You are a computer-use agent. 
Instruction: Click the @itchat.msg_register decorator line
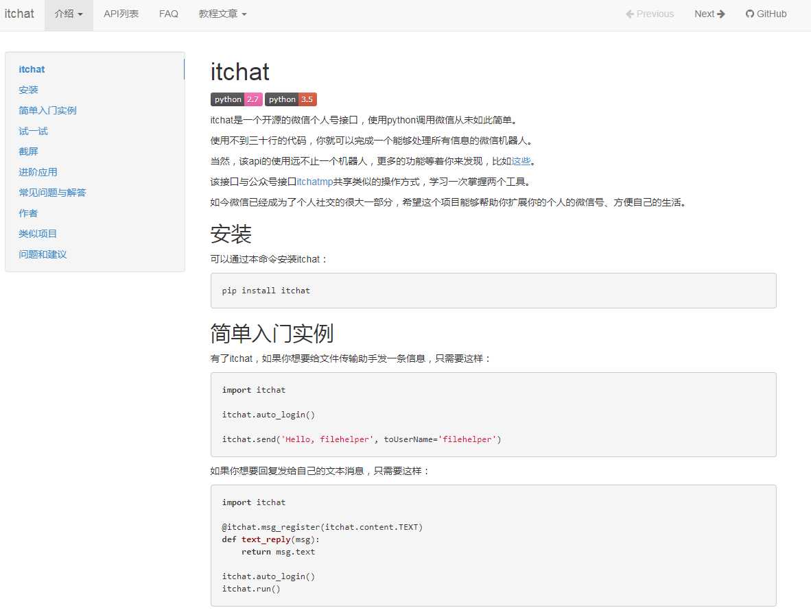tap(322, 527)
